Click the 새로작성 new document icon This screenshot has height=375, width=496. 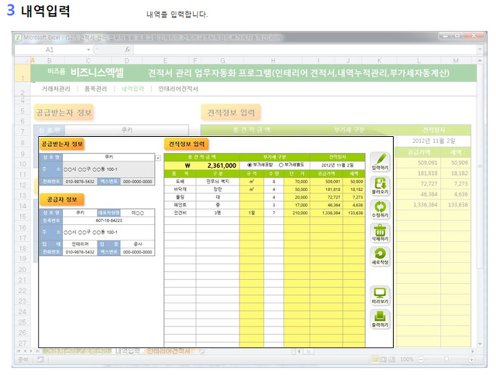pos(380,256)
